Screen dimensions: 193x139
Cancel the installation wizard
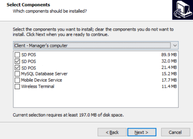[x=175, y=132]
